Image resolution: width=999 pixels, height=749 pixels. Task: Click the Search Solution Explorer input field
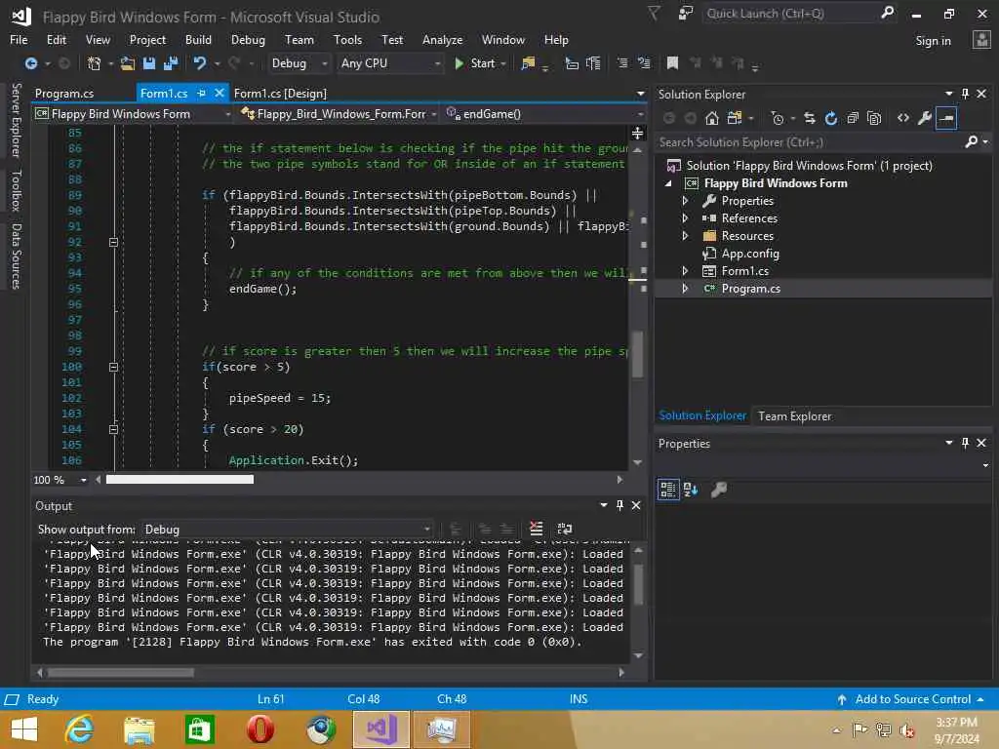pyautogui.click(x=809, y=142)
